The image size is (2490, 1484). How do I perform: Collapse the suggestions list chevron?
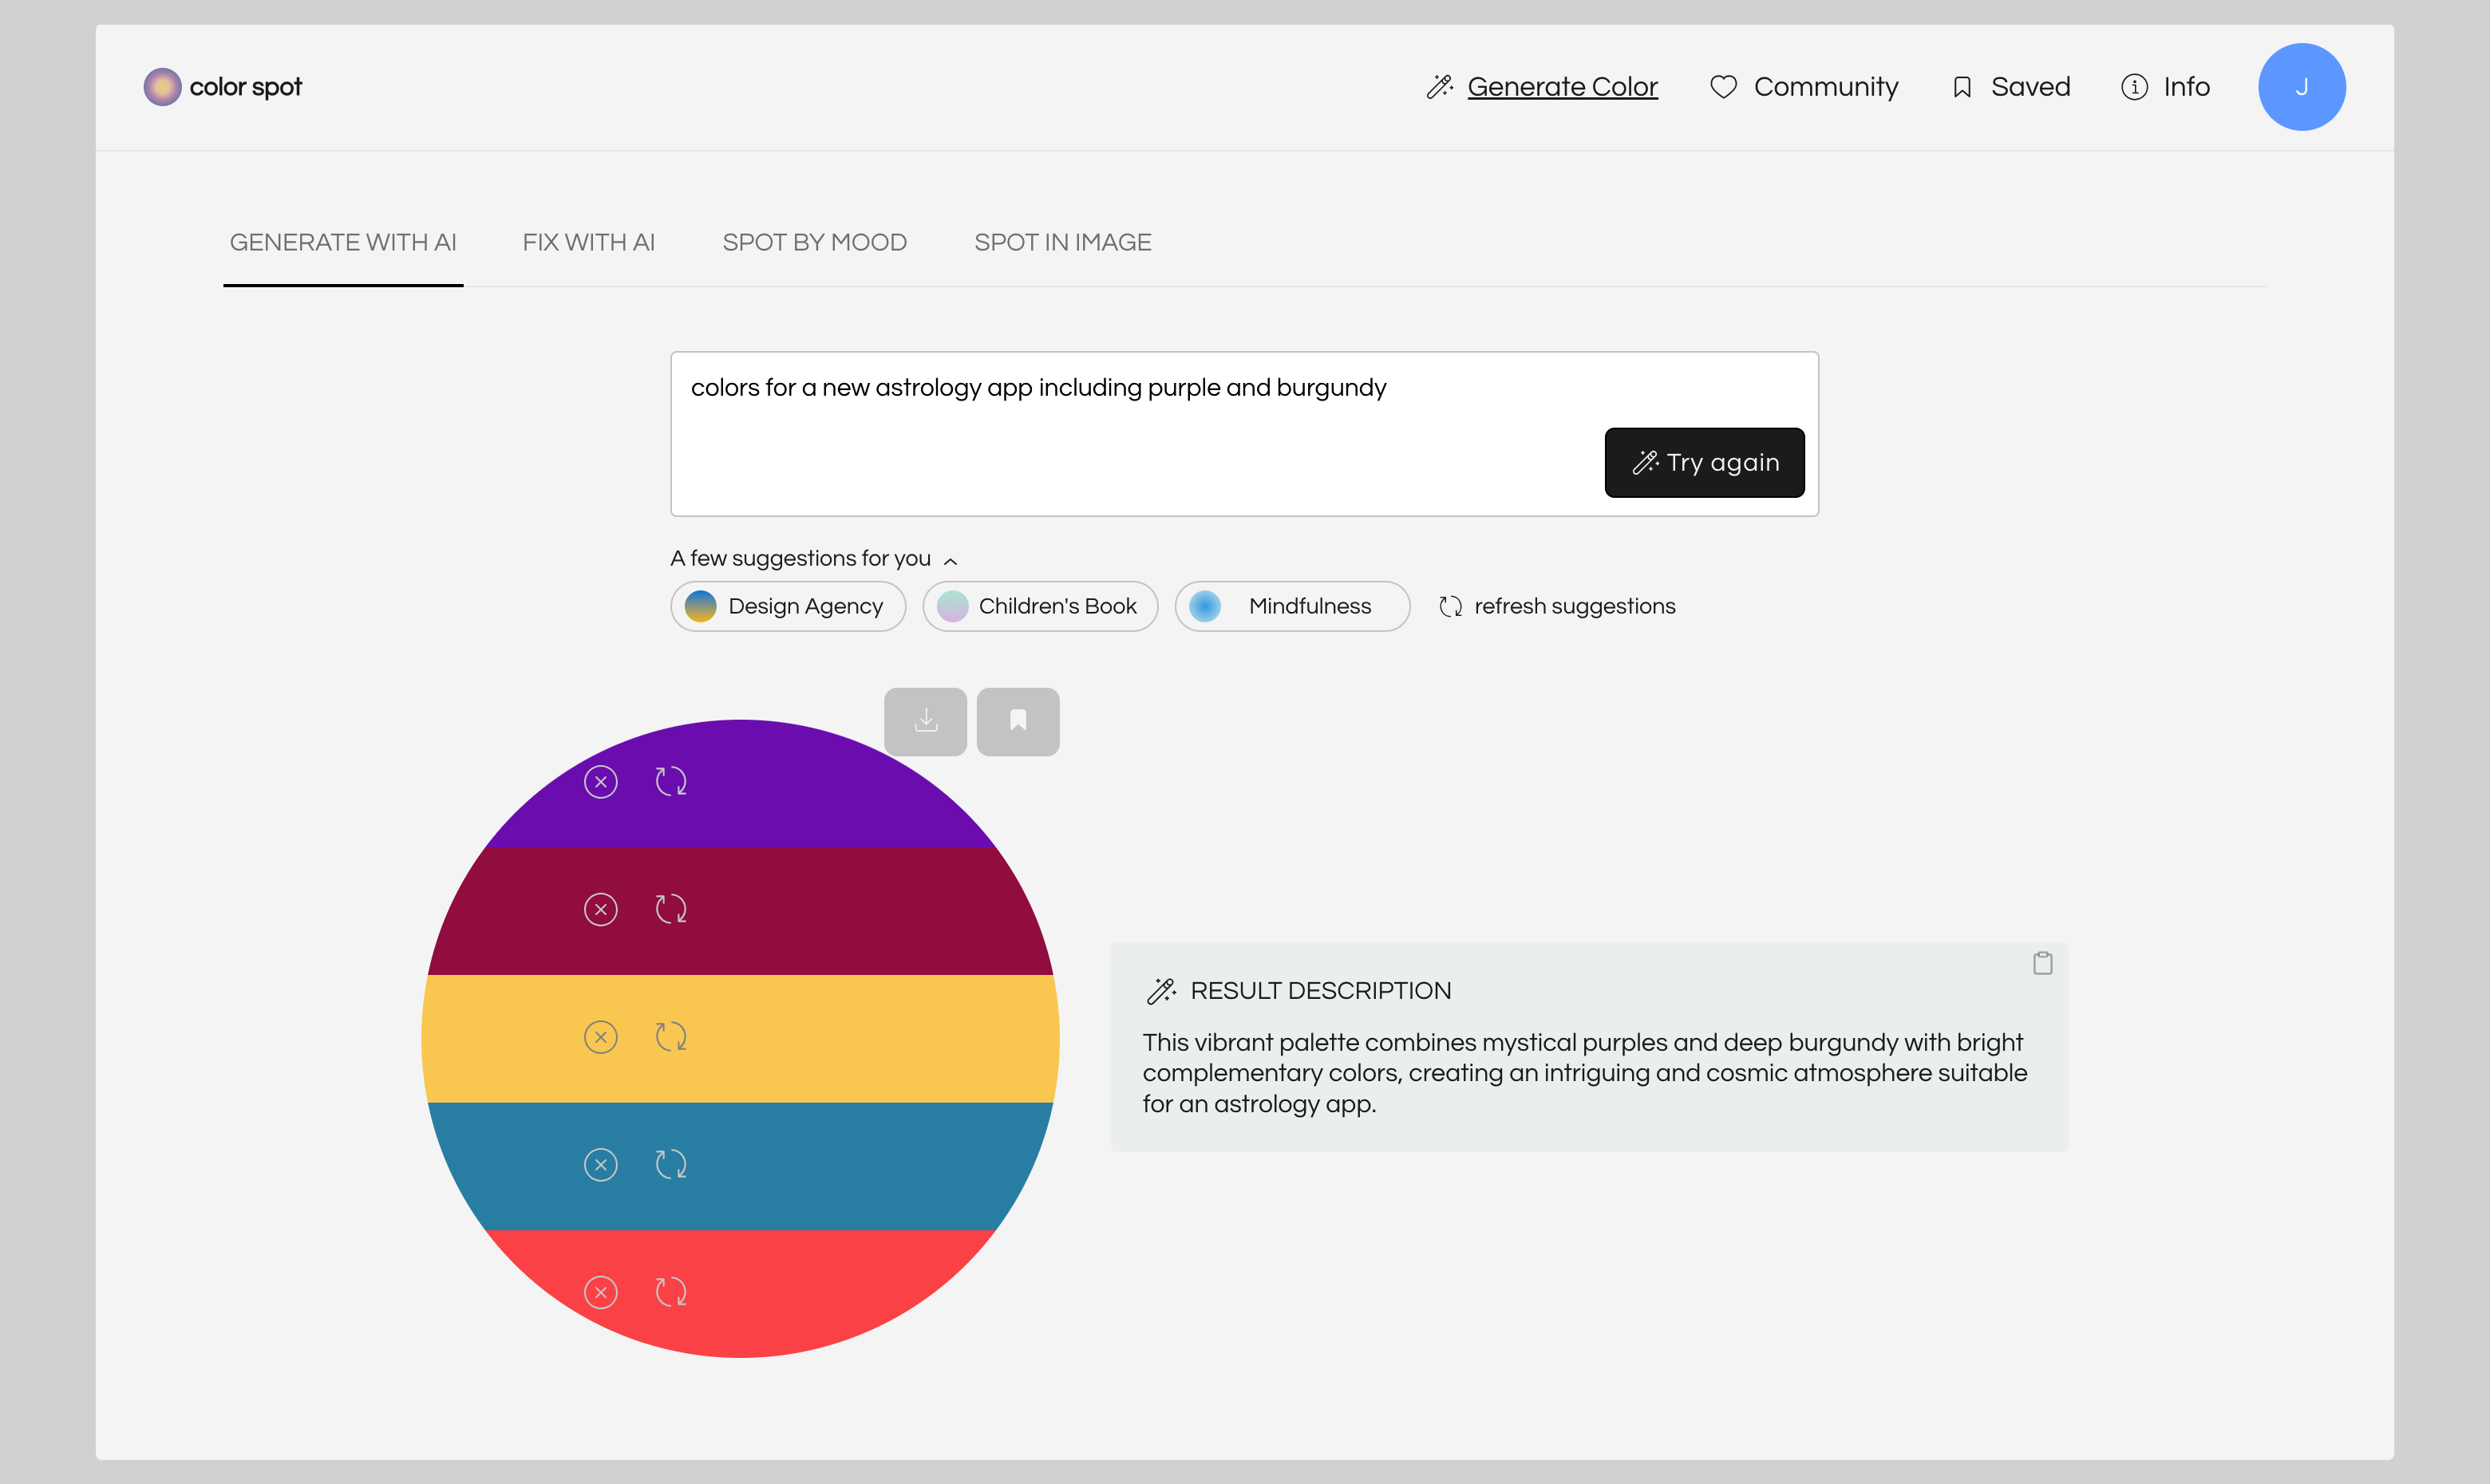point(950,561)
